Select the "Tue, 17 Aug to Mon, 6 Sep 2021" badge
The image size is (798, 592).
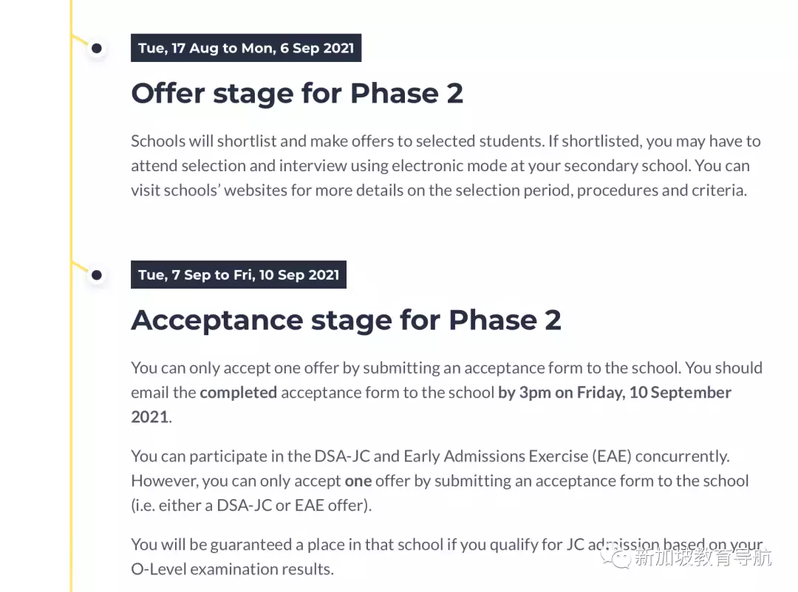(246, 49)
